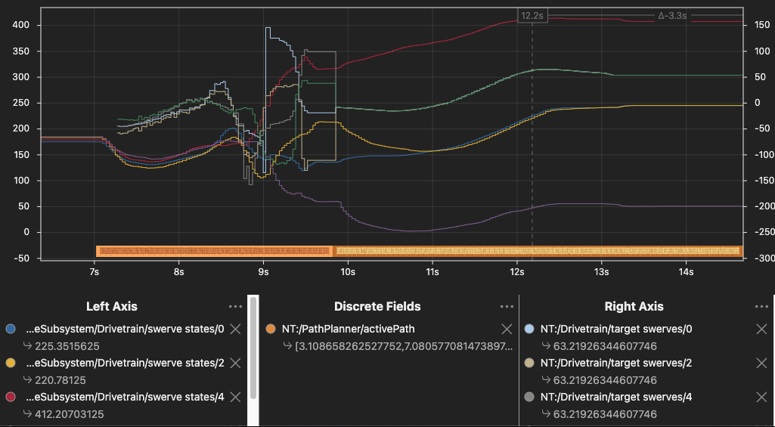Image resolution: width=775 pixels, height=427 pixels.
Task: Click the 12.2s cursor time label
Action: [532, 16]
